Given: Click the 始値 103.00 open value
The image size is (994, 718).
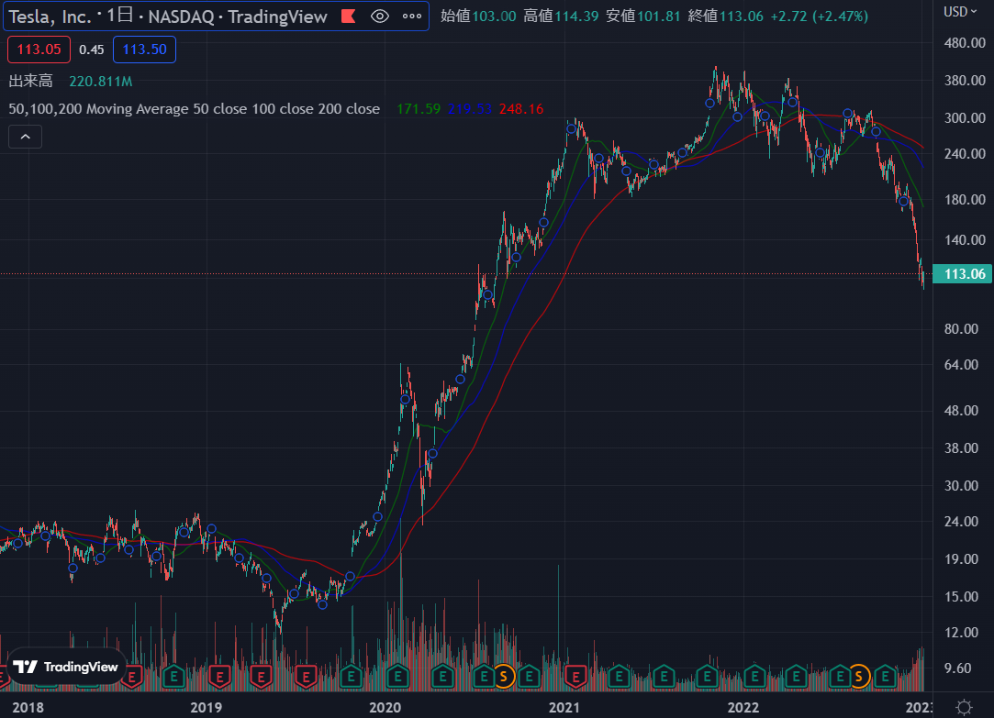Looking at the screenshot, I should tap(478, 16).
